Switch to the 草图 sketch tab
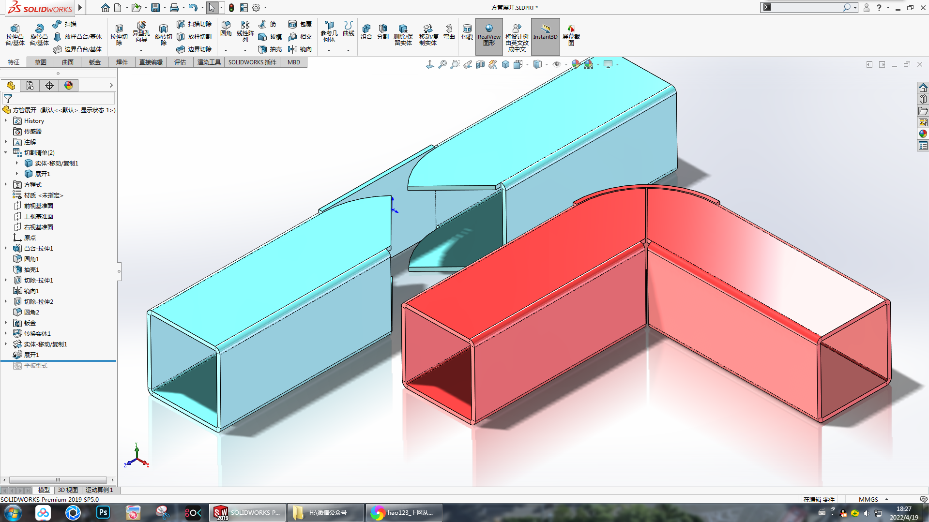Image resolution: width=929 pixels, height=522 pixels. pos(41,62)
